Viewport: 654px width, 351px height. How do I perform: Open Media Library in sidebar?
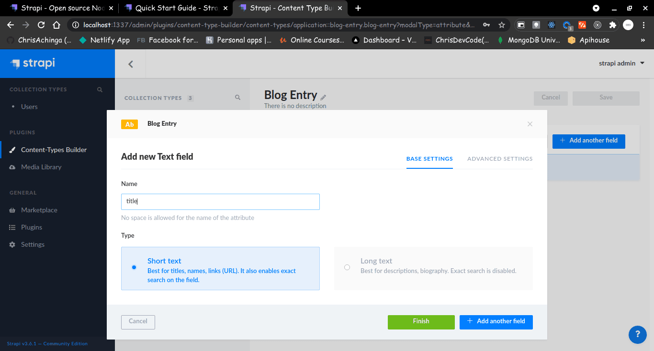tap(41, 167)
